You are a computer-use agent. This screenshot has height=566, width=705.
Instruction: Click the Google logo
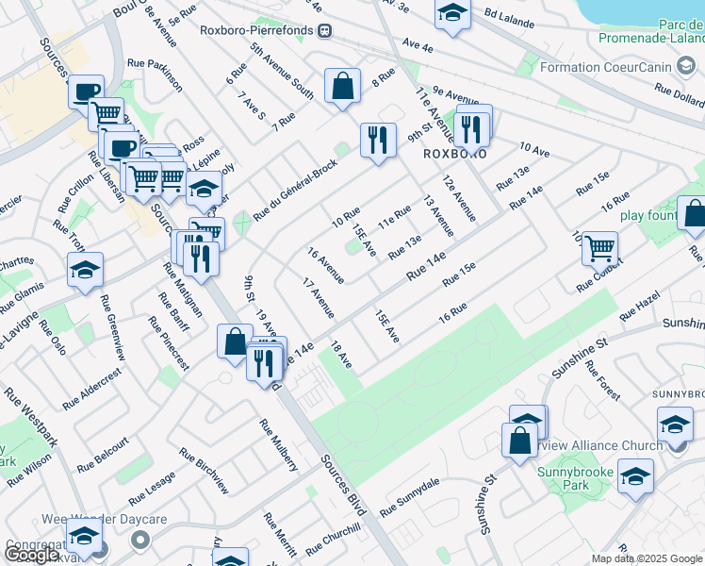click(x=32, y=555)
